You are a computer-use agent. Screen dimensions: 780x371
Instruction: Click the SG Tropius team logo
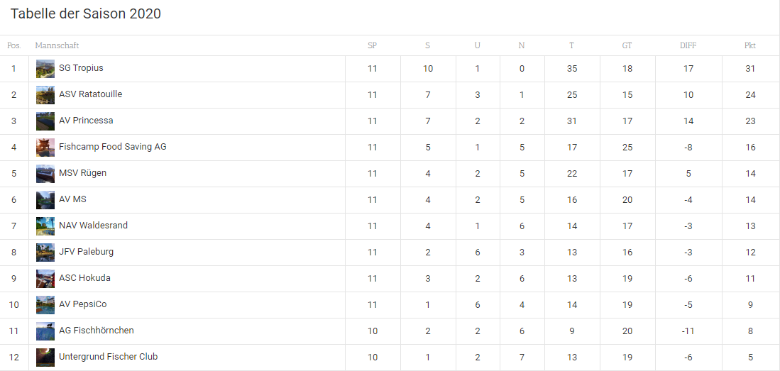pyautogui.click(x=45, y=69)
